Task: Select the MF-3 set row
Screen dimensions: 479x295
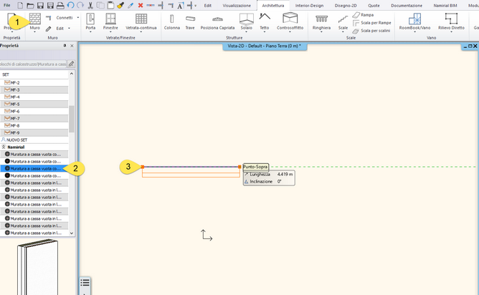Action: (34, 90)
